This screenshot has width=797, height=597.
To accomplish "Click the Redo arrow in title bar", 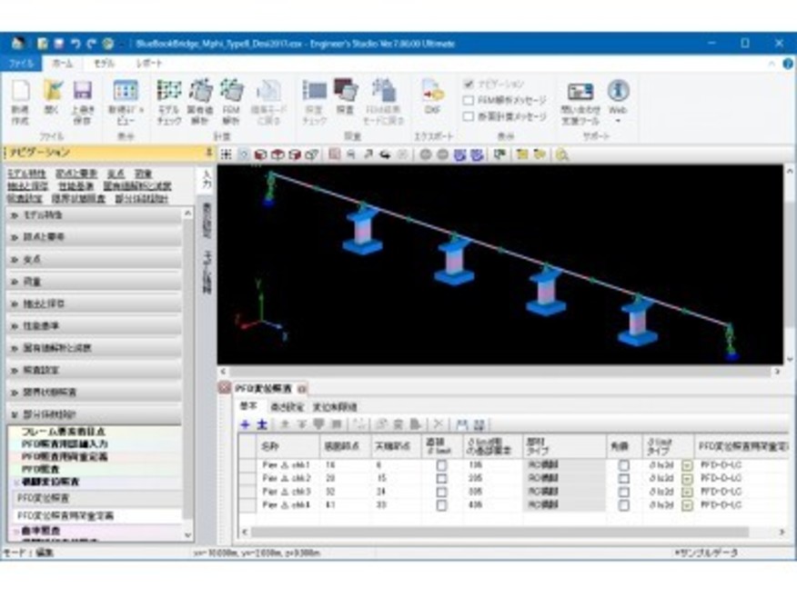I will point(92,44).
